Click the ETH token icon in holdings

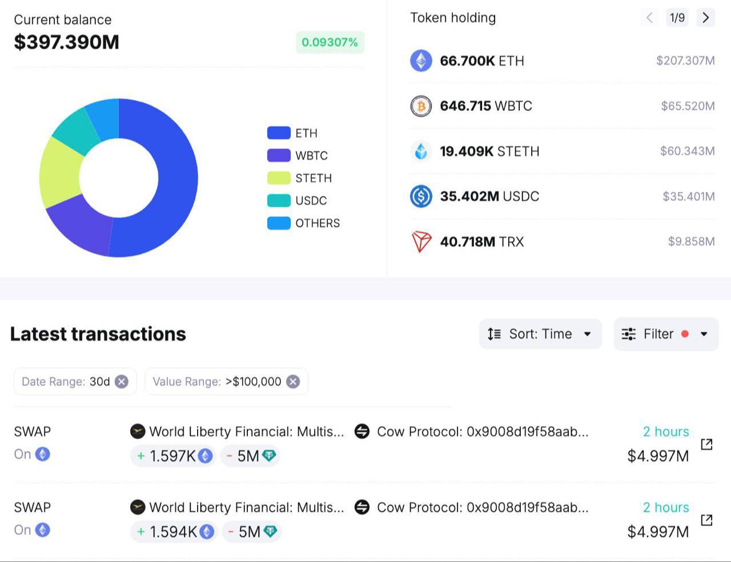pos(421,60)
